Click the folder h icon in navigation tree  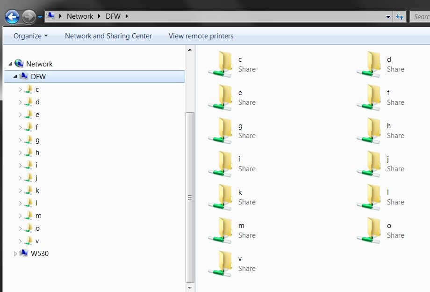point(28,152)
